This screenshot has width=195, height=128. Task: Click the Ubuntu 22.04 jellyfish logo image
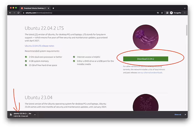146,37
